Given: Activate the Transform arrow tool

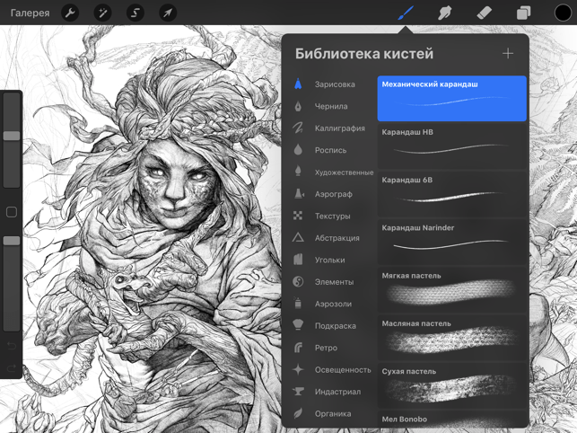Looking at the screenshot, I should coord(168,13).
